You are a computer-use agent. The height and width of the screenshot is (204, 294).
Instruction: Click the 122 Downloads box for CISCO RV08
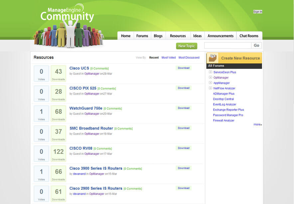pos(58,153)
